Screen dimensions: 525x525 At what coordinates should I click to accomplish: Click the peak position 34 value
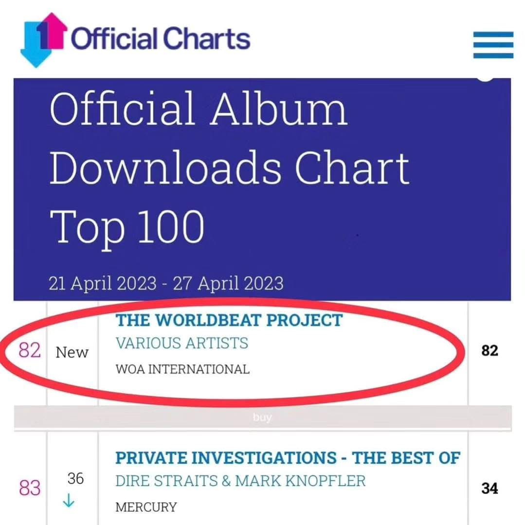click(x=489, y=488)
